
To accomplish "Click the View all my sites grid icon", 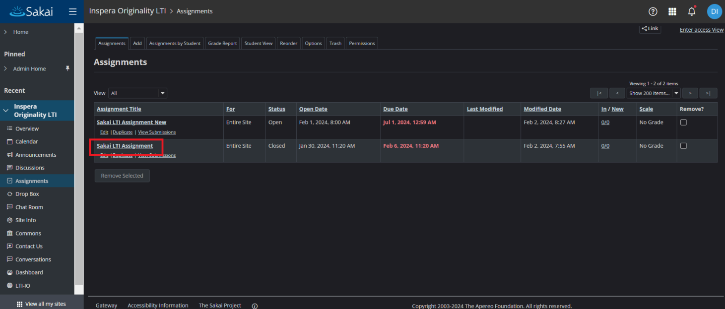I will (20, 304).
